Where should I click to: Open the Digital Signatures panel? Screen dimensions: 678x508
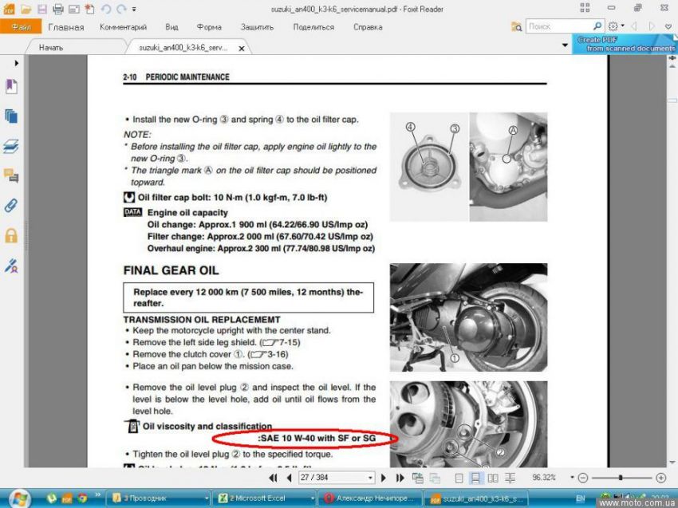11,265
